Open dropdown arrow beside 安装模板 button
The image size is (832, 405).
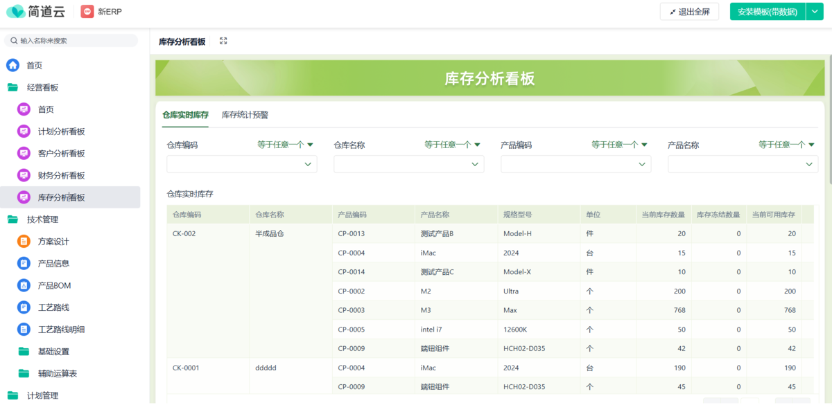pos(815,12)
